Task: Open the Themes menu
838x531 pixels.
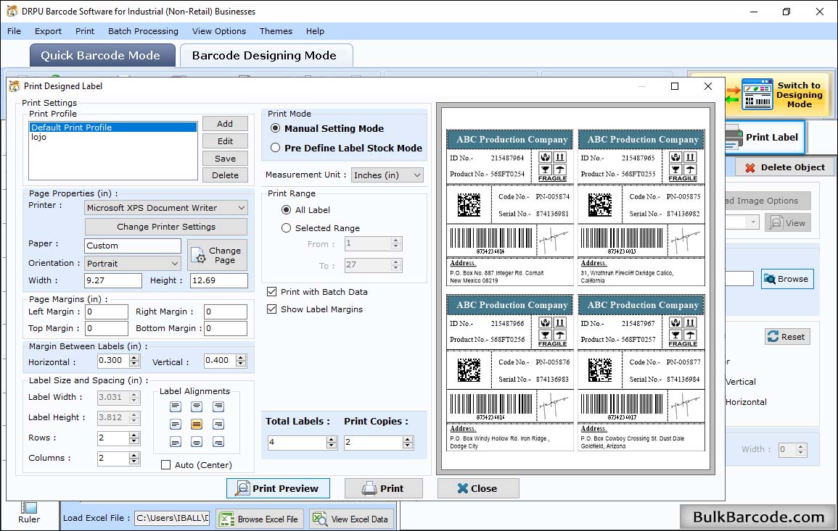Action: point(276,31)
